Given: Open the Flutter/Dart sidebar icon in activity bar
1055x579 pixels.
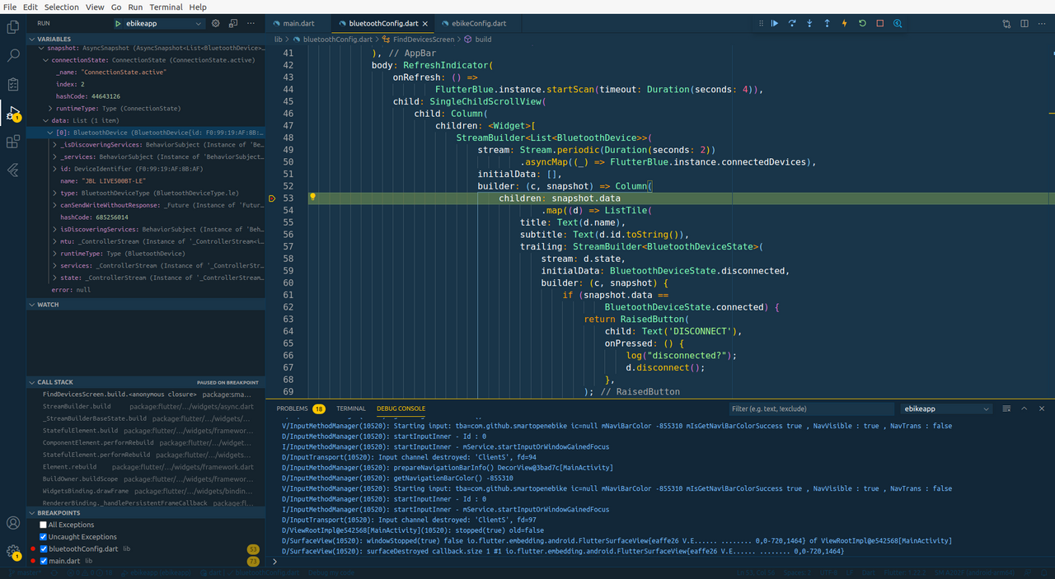Looking at the screenshot, I should [13, 170].
